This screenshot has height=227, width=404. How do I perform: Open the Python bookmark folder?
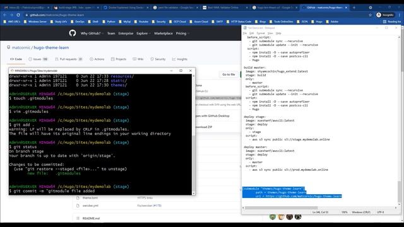[109, 21]
